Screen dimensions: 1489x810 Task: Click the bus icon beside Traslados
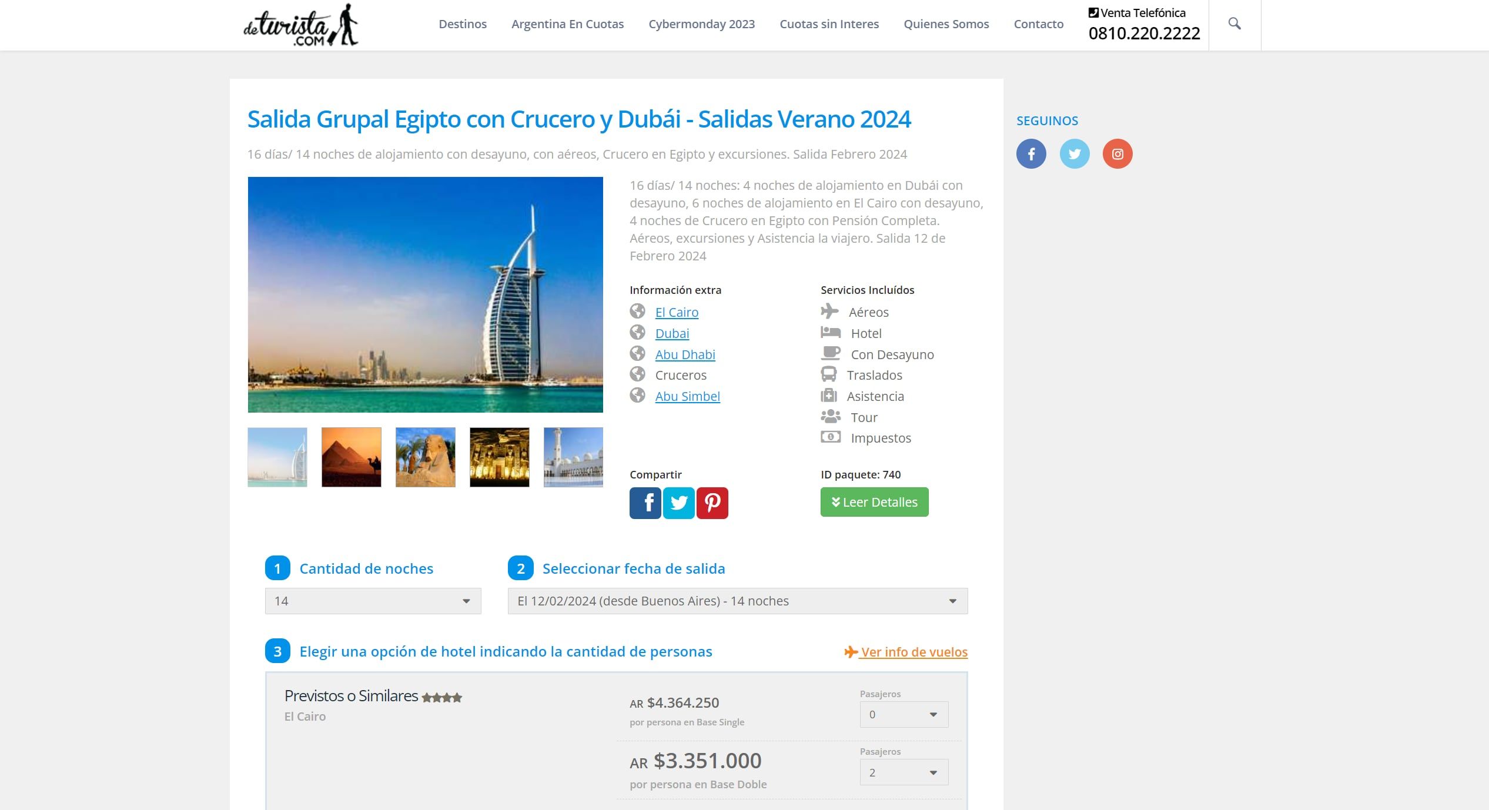tap(828, 374)
